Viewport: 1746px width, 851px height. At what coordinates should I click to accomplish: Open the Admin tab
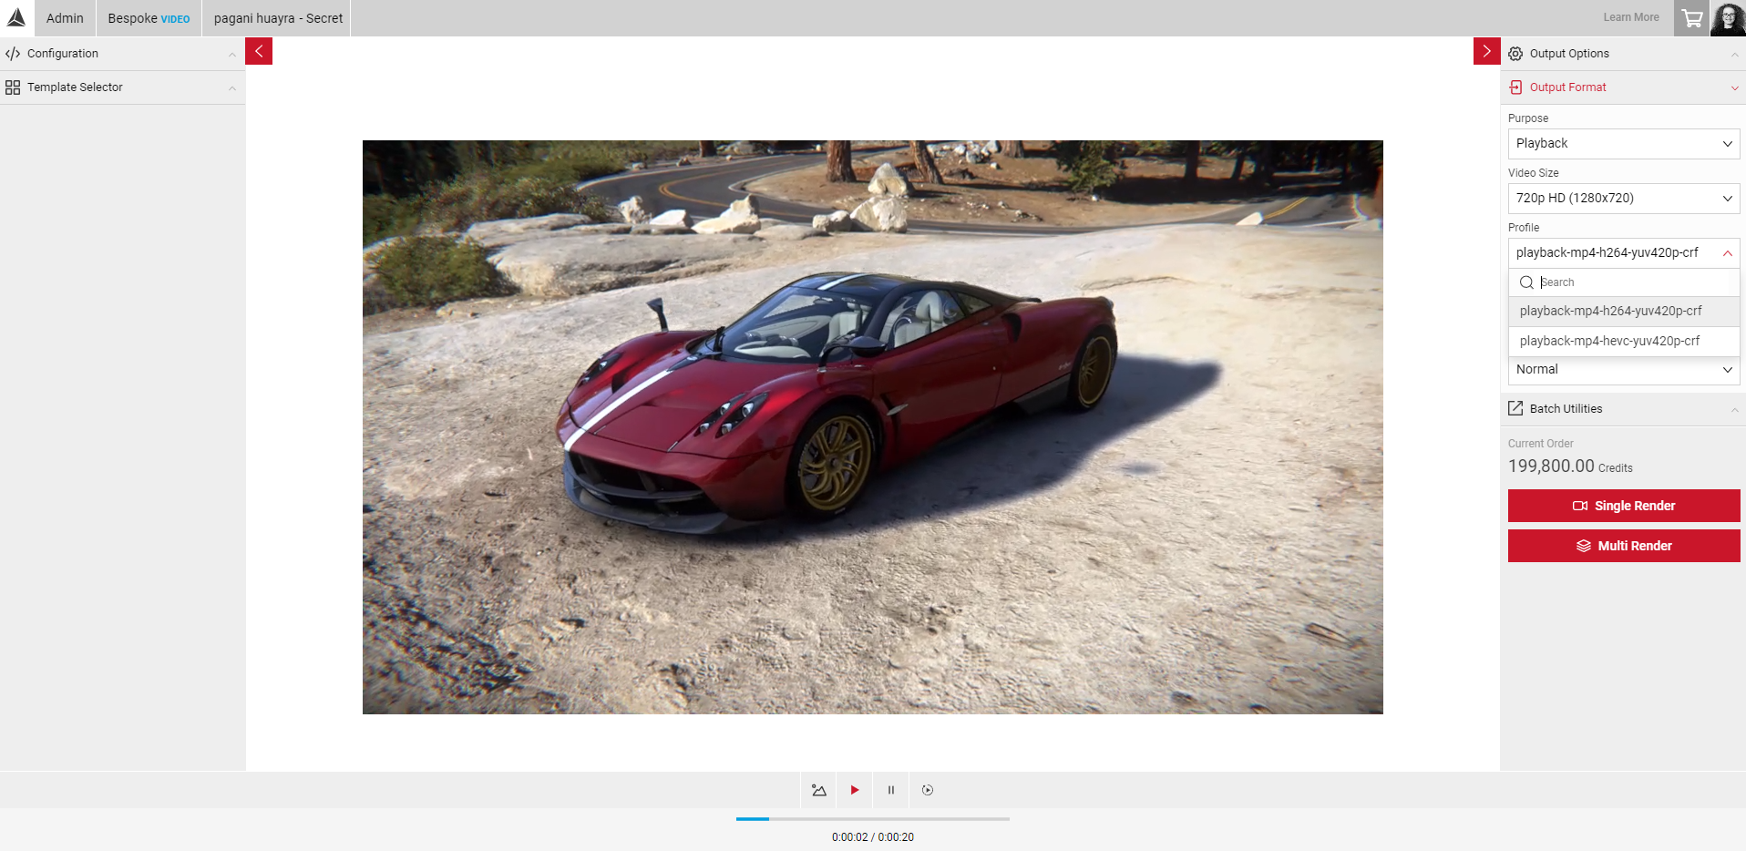(65, 18)
